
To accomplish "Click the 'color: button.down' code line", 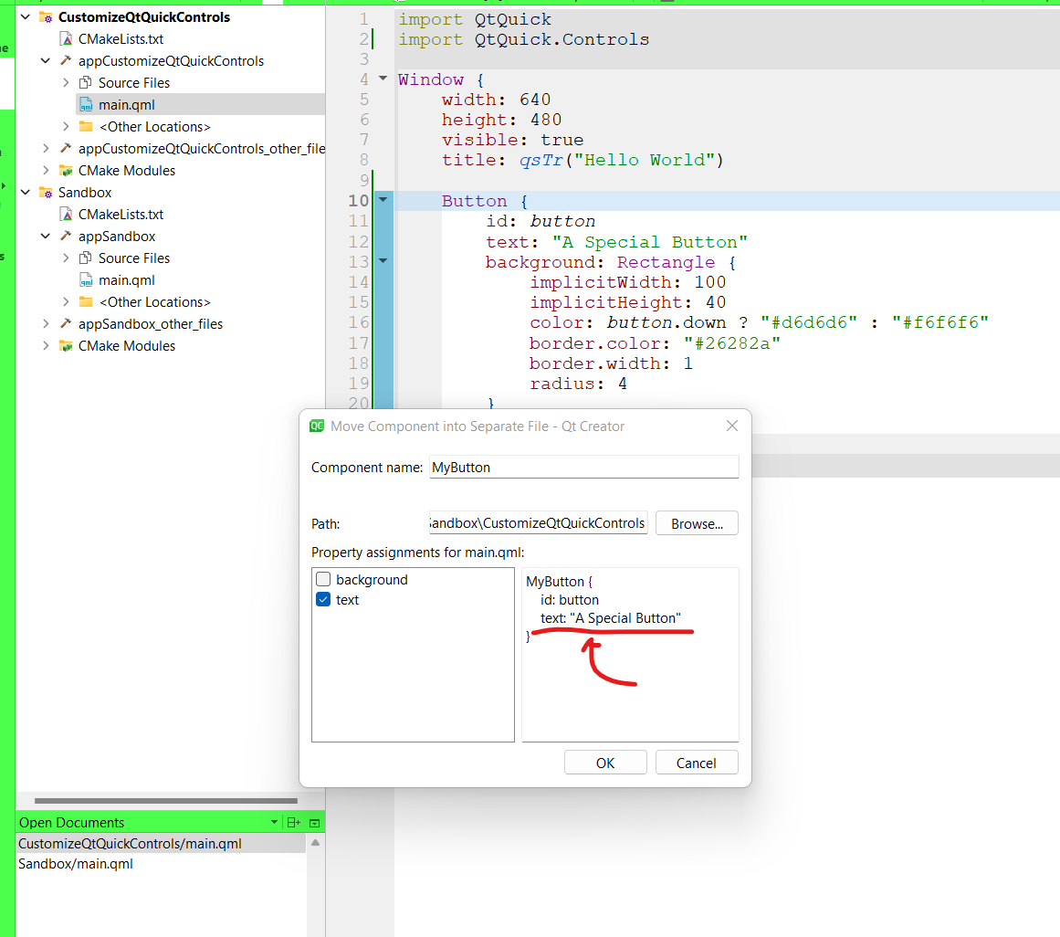I will [x=760, y=322].
